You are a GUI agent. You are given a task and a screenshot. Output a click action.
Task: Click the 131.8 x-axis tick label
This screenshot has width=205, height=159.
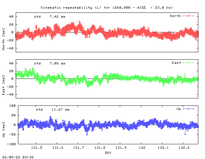pyautogui.click(x=100, y=148)
